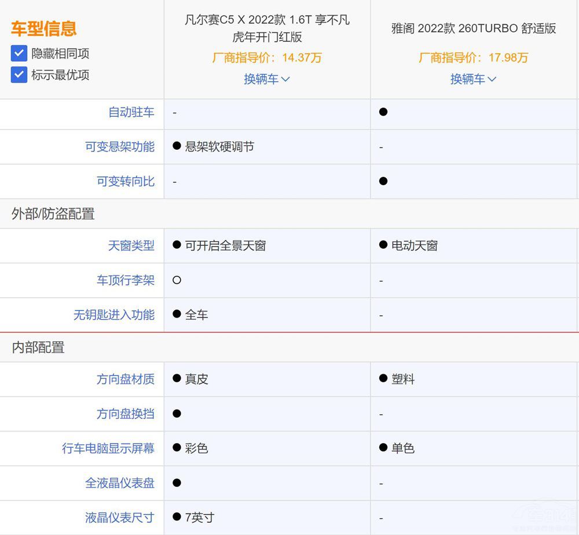Click the 雅阁 2022款 260TURBO 舒适版 title
The width and height of the screenshot is (579, 535).
coord(474,29)
